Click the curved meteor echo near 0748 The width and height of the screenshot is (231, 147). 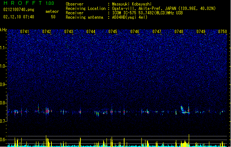(x=185, y=110)
